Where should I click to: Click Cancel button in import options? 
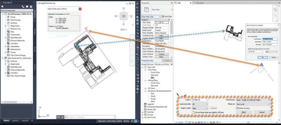tap(262, 112)
